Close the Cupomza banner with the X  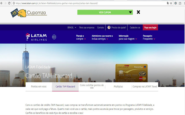[138, 12]
